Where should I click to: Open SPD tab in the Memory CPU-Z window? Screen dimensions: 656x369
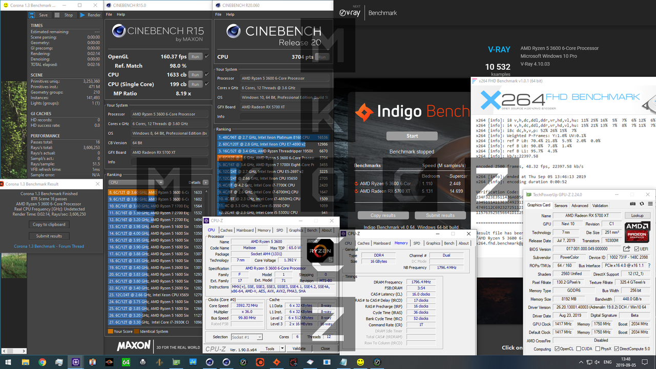point(417,243)
